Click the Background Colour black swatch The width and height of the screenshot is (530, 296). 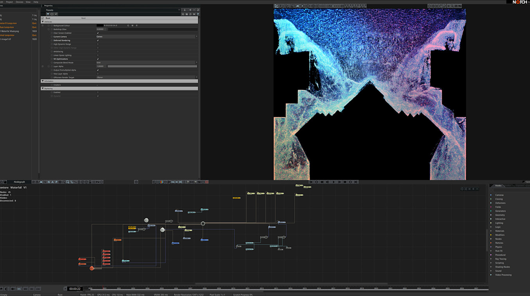tap(100, 25)
